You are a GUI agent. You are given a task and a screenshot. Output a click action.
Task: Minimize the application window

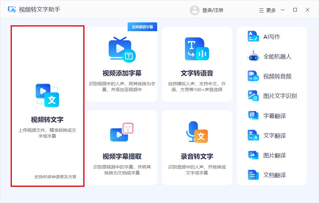[283, 10]
